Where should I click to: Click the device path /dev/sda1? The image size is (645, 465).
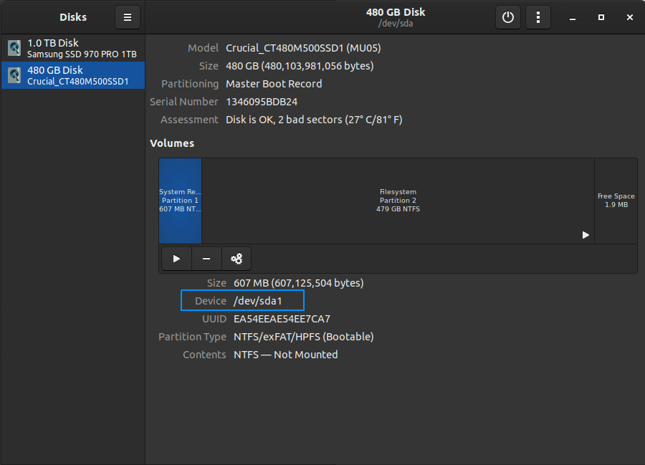[258, 301]
